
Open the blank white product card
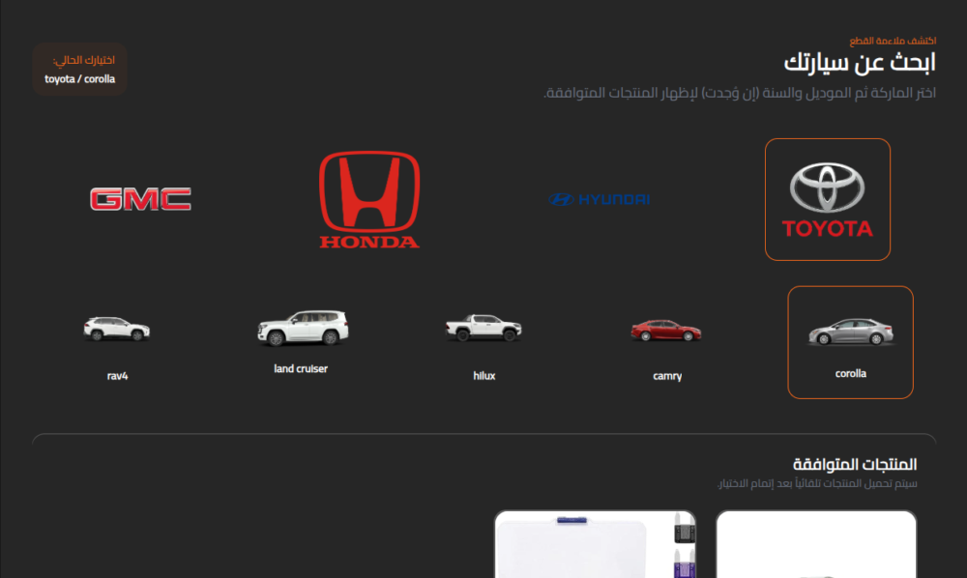816,544
